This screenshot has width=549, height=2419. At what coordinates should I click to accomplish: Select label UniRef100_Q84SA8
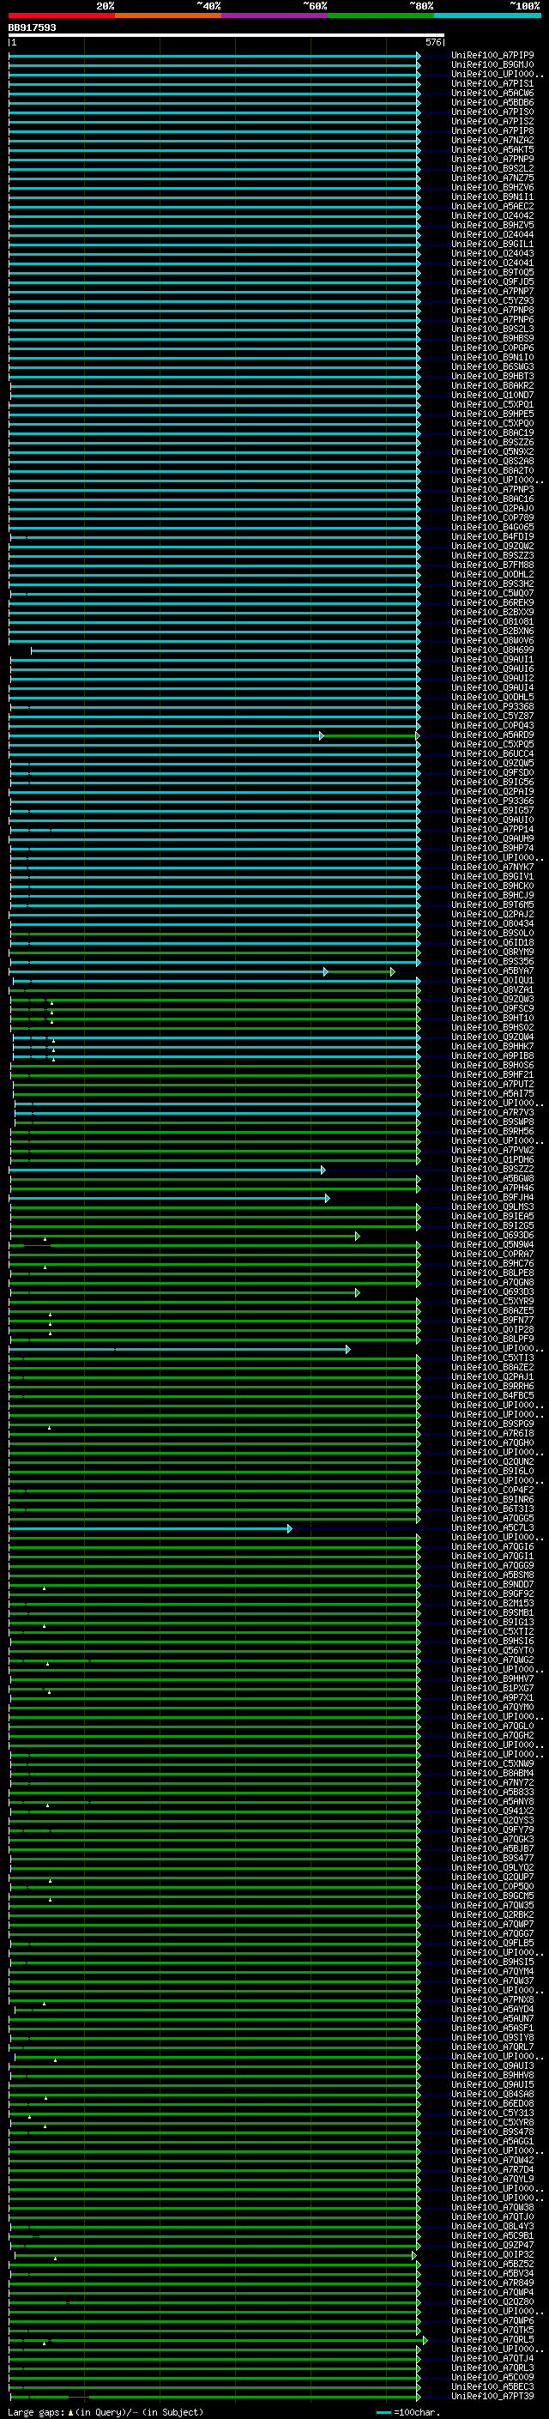click(x=492, y=2094)
